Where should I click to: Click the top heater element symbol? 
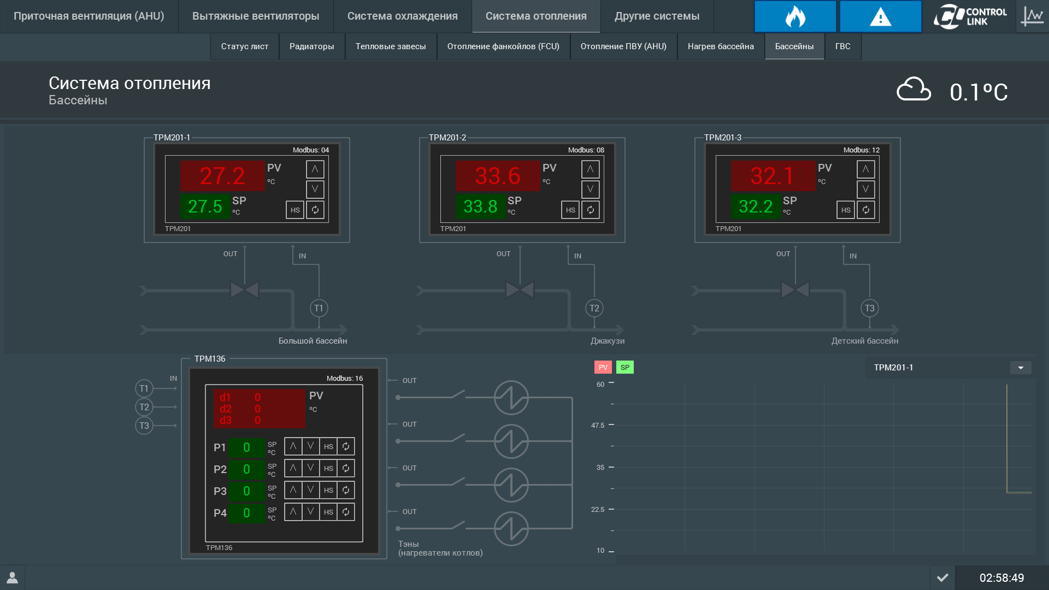(511, 398)
